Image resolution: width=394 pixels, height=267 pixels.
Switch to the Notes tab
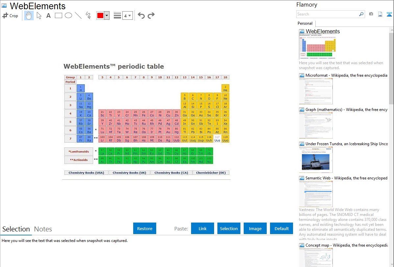43,229
